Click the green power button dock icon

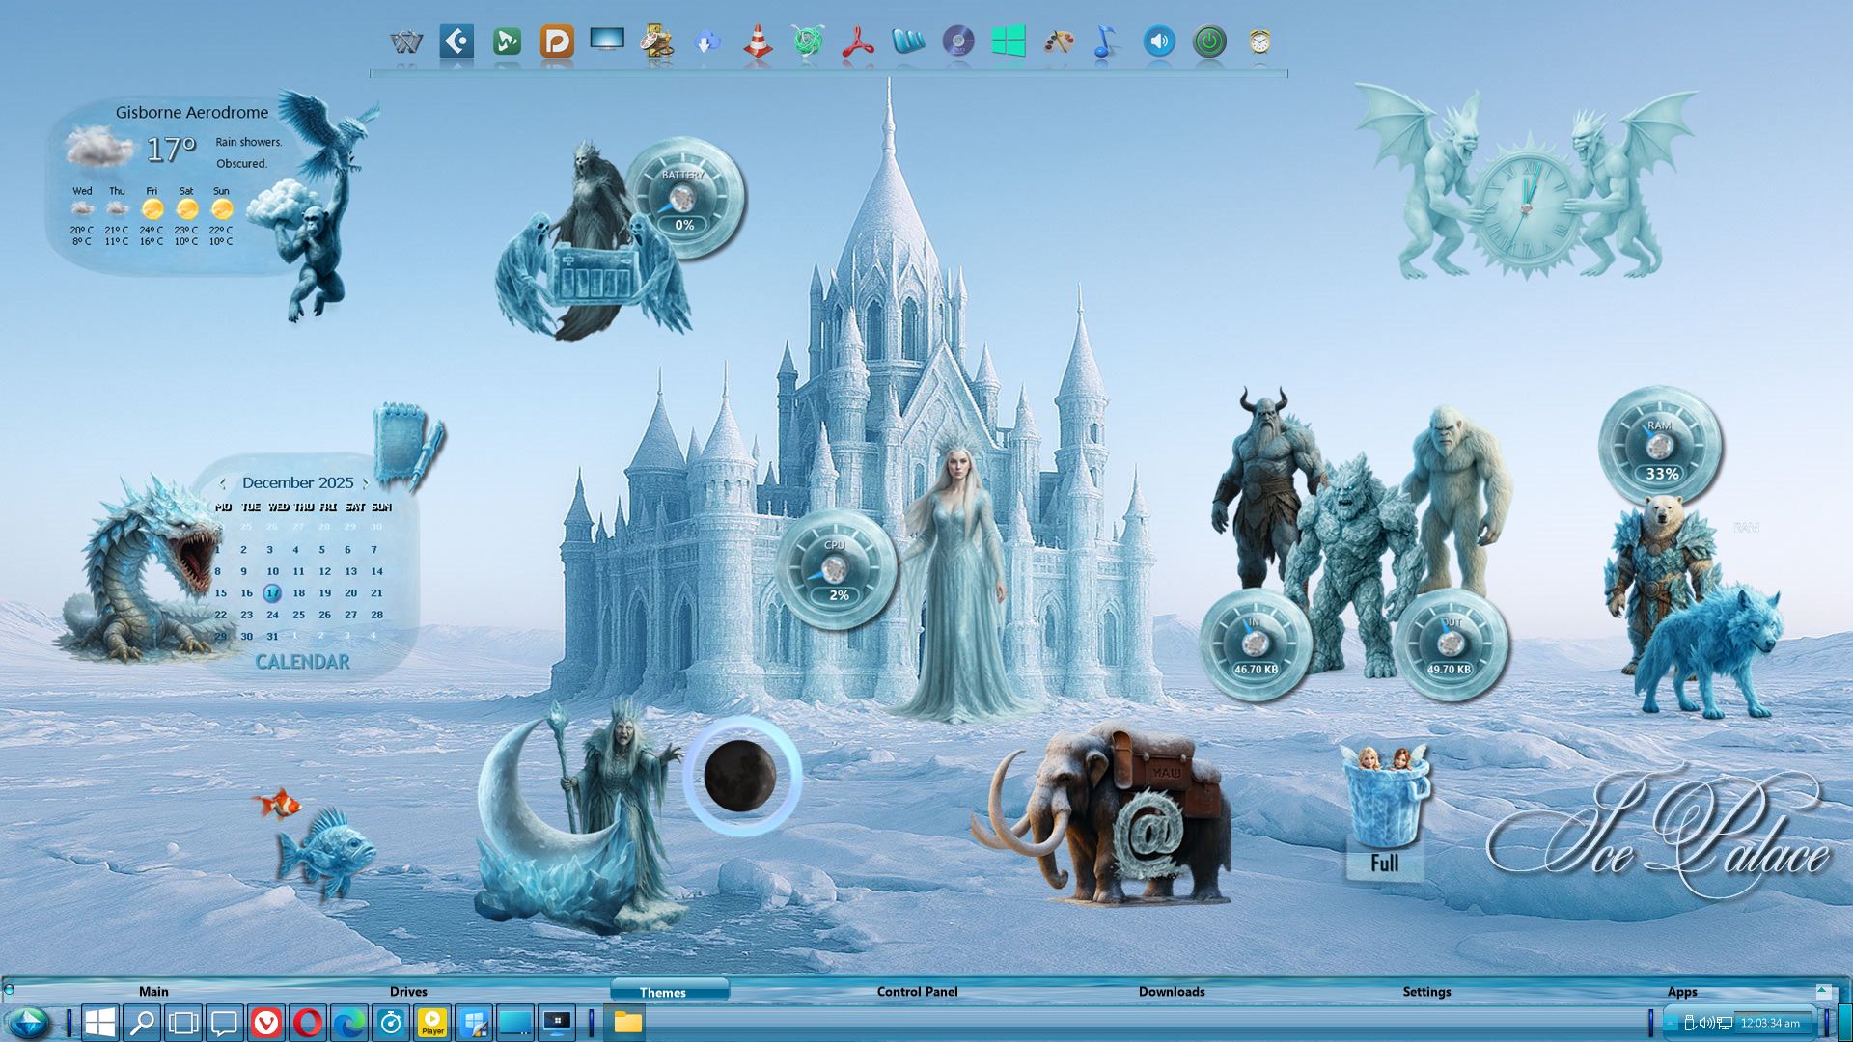(x=1209, y=41)
